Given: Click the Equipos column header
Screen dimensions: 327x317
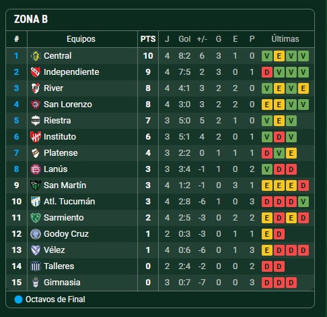Looking at the screenshot, I should click(81, 39).
